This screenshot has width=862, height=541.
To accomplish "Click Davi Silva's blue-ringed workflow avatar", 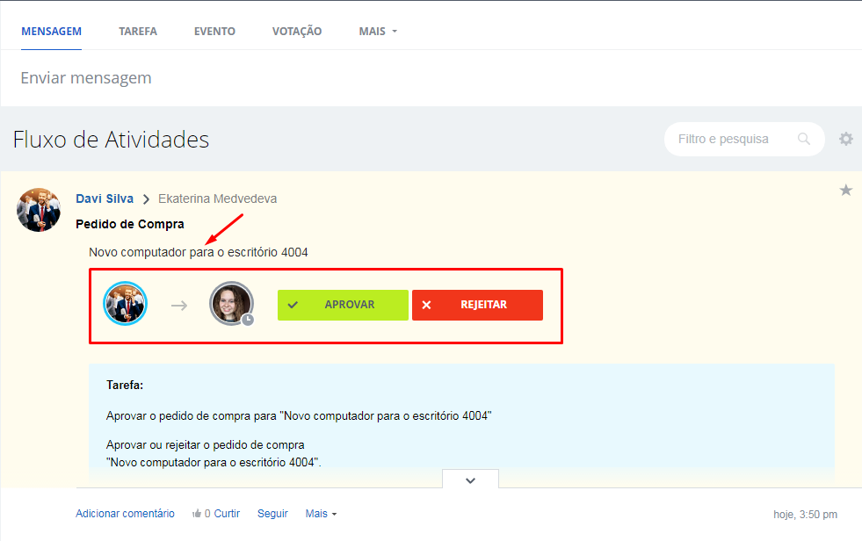I will click(126, 304).
